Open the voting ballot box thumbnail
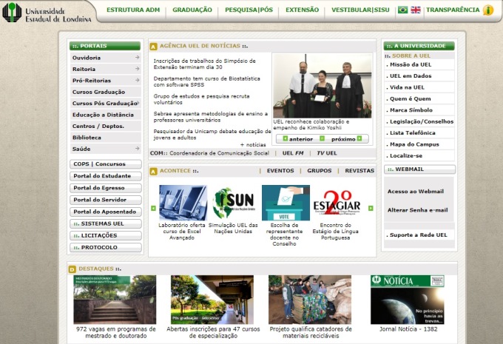This screenshot has height=344, width=503. pos(286,203)
